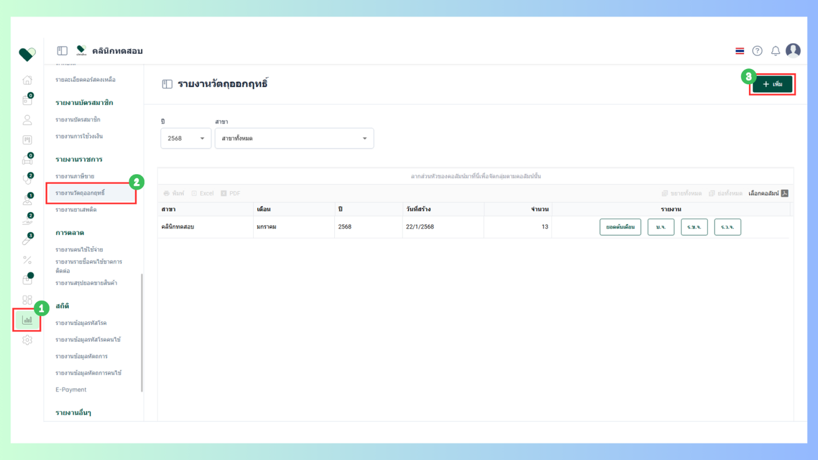
Task: Export the table using Excel
Action: pos(203,193)
